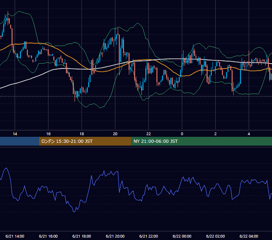Click the '0' hour label on price chart axis
The width and height of the screenshot is (272, 240).
pos(182,134)
